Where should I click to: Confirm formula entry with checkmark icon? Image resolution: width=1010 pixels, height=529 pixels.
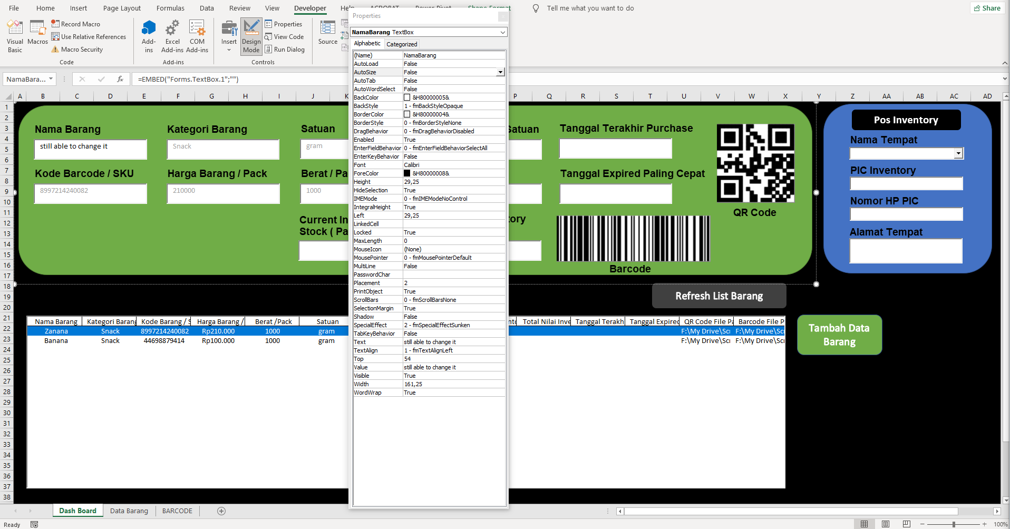(101, 79)
